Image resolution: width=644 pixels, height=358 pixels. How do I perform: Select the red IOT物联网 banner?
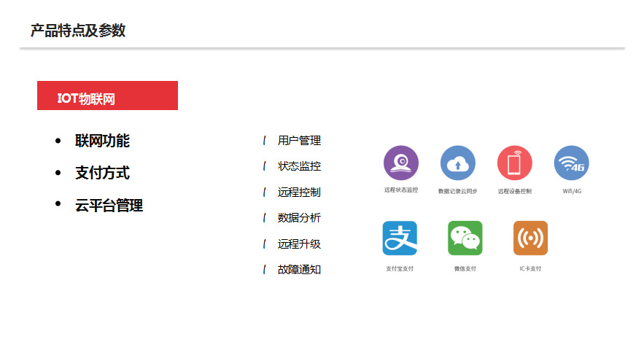click(x=108, y=96)
